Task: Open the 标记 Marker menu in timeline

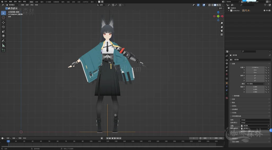Action: pyautogui.click(x=25, y=138)
